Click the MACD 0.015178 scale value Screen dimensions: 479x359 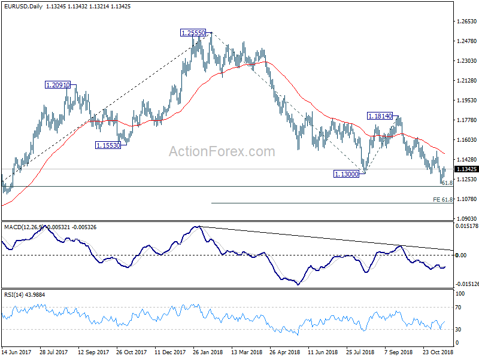tap(467, 226)
